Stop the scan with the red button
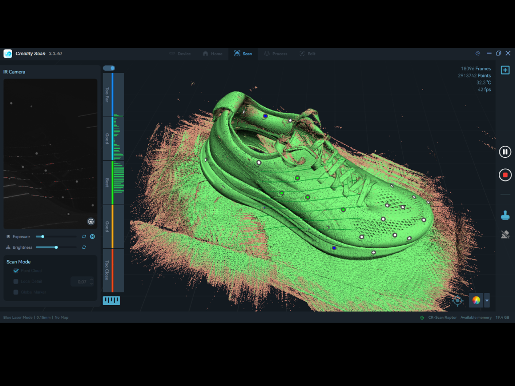 [x=505, y=175]
